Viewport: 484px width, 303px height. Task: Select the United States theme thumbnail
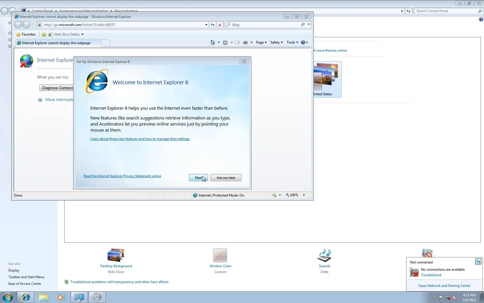(x=327, y=79)
